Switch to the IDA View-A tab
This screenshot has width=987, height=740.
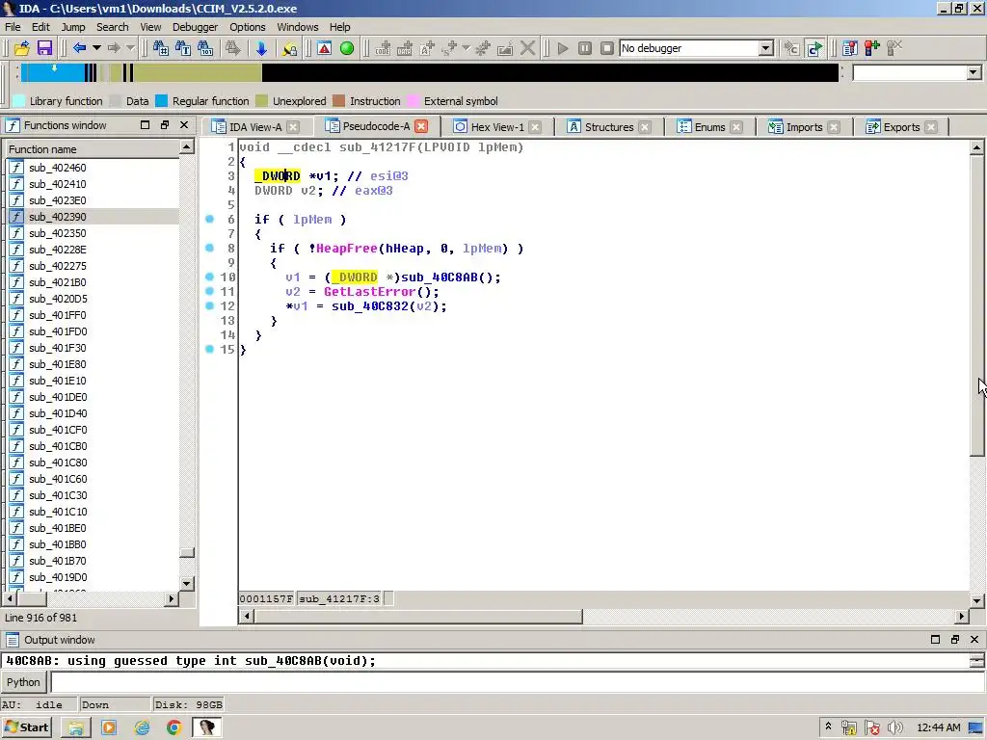[254, 127]
